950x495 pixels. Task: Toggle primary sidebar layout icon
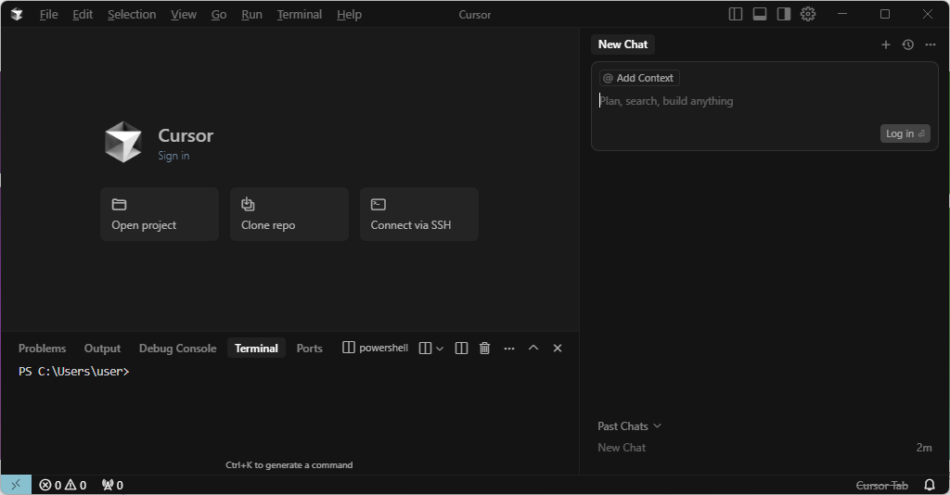[735, 14]
